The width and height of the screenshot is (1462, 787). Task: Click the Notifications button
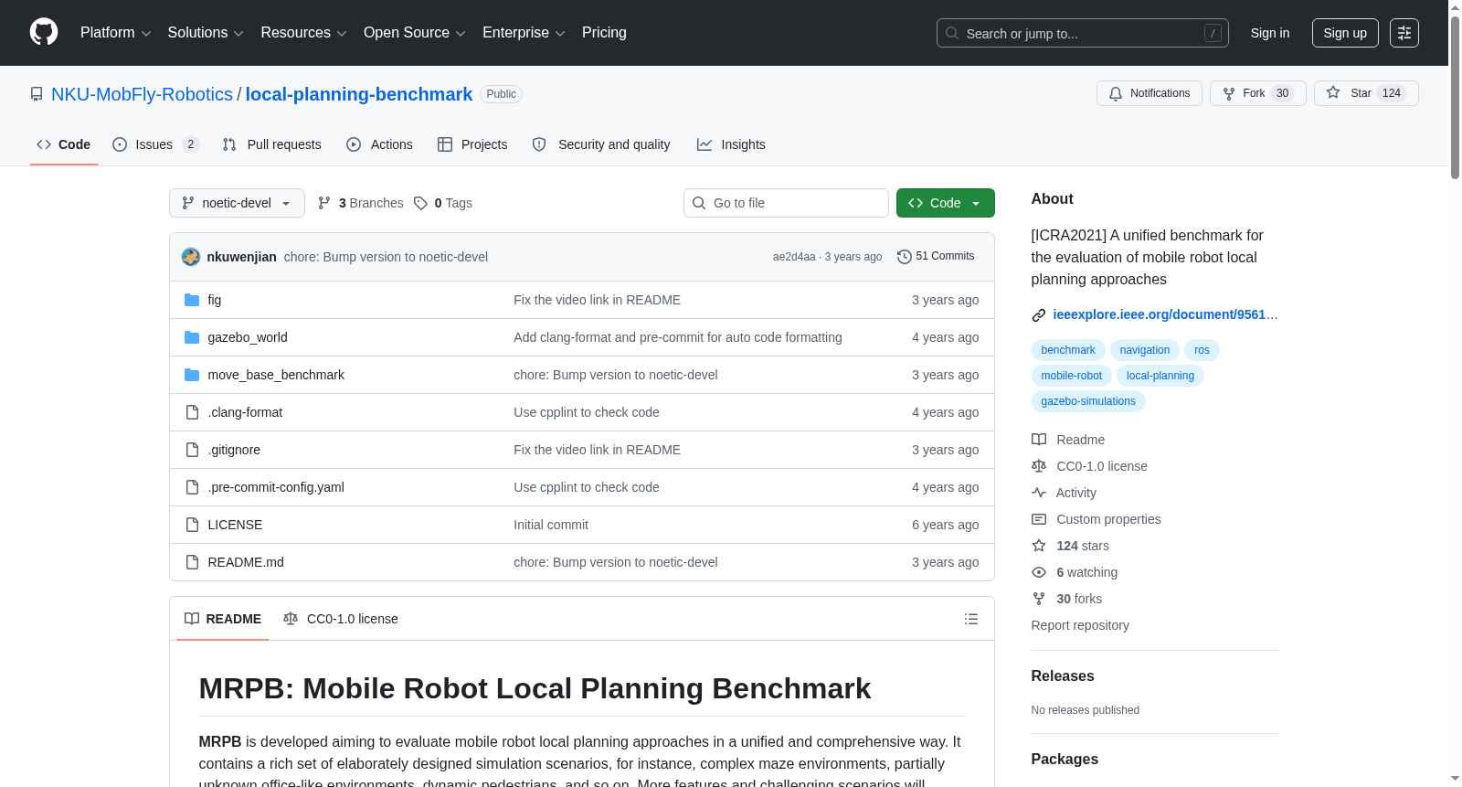click(x=1149, y=93)
